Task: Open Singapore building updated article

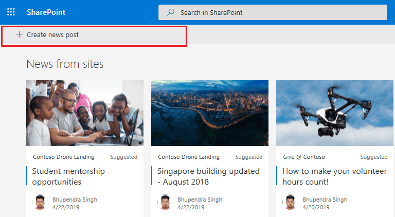Action: pyautogui.click(x=208, y=176)
